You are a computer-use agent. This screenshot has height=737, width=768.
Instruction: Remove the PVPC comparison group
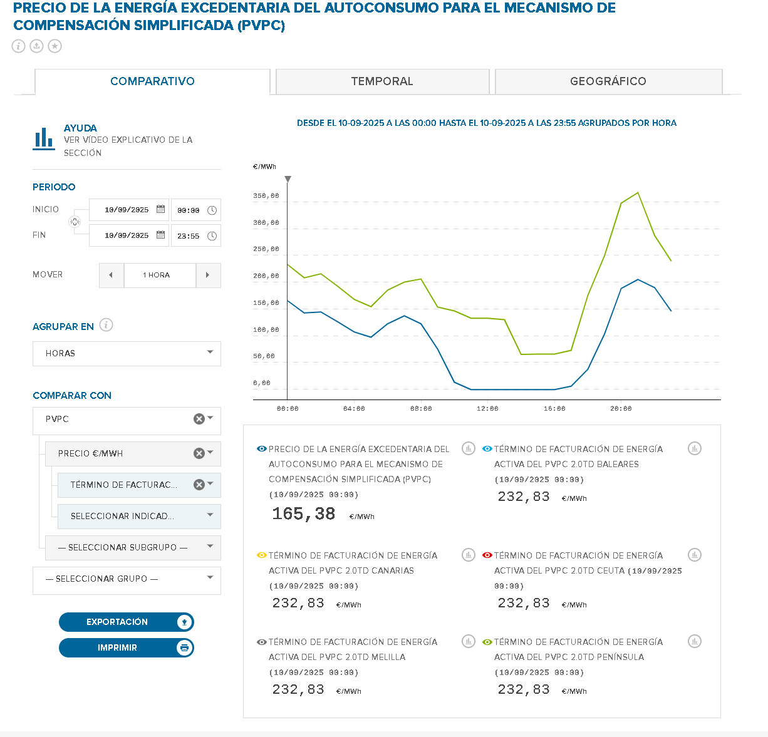[199, 419]
